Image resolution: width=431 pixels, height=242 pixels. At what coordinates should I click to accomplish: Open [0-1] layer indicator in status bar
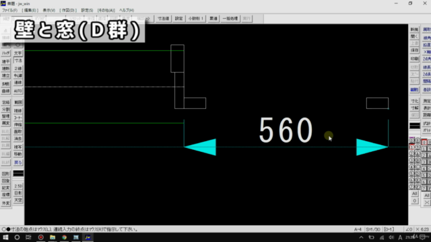click(x=389, y=229)
